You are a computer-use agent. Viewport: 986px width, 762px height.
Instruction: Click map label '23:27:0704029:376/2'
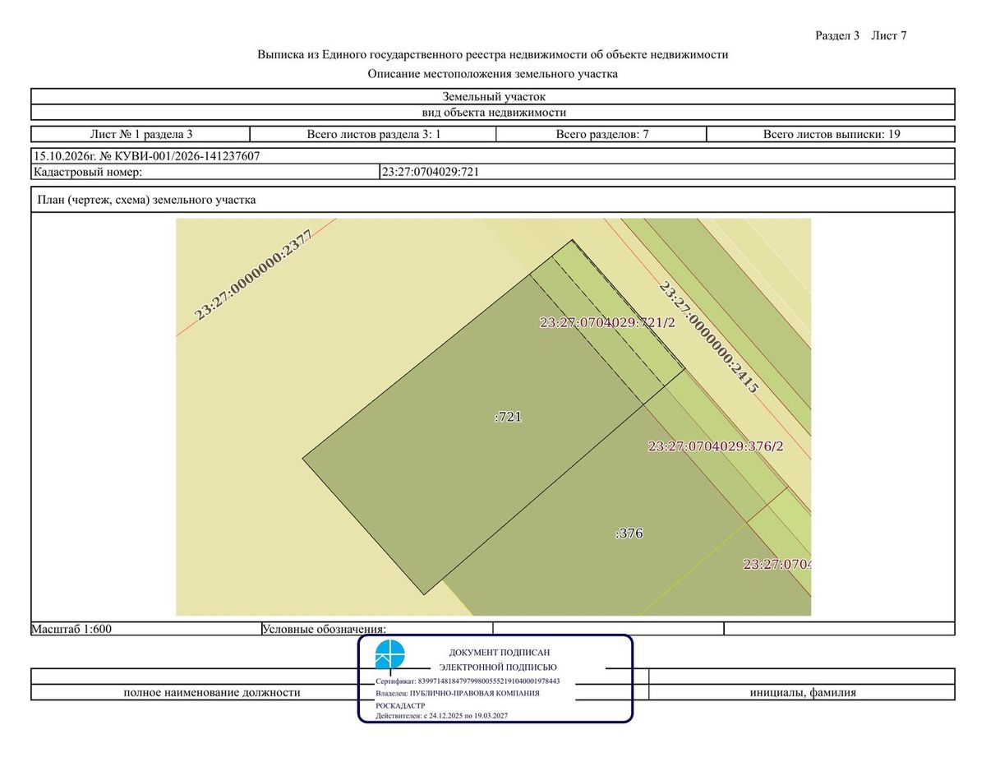pos(716,446)
